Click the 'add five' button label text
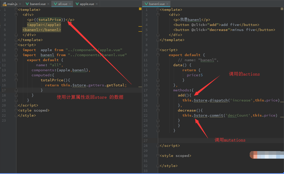The width and height of the screenshot is (284, 174). [230, 25]
